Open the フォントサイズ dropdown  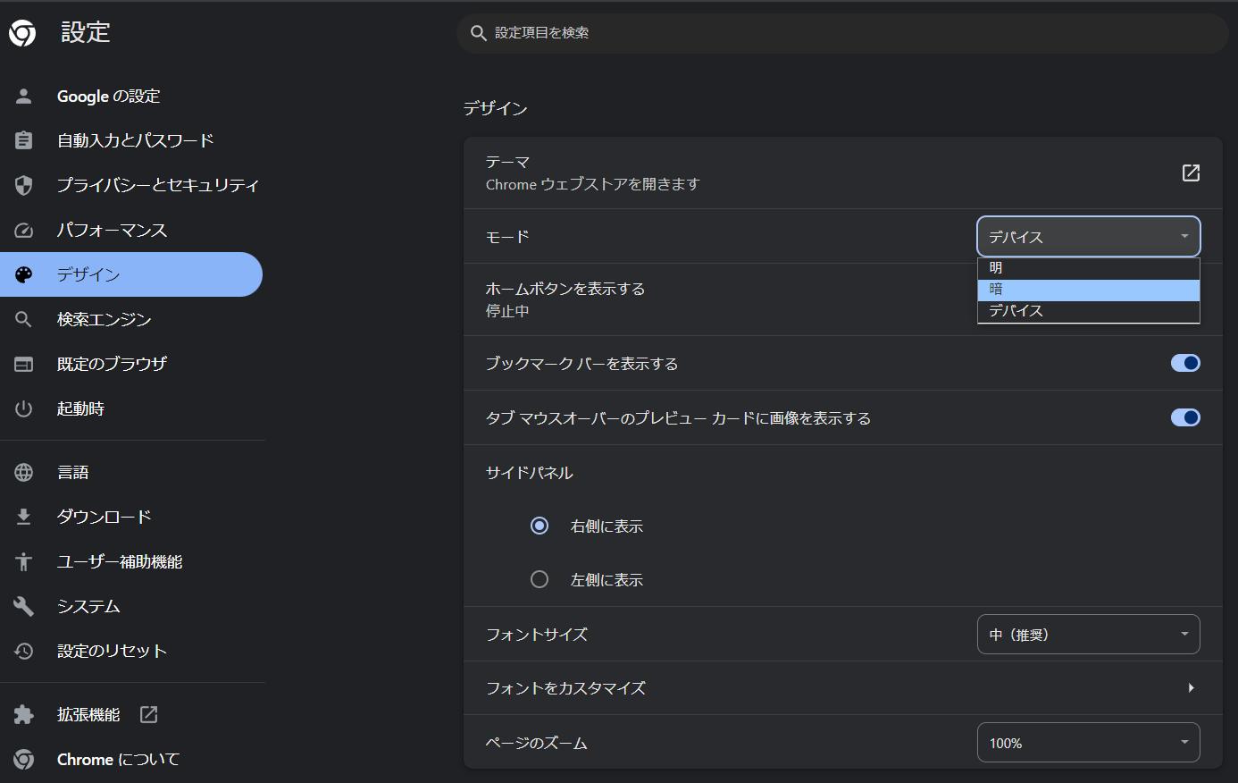click(1089, 635)
